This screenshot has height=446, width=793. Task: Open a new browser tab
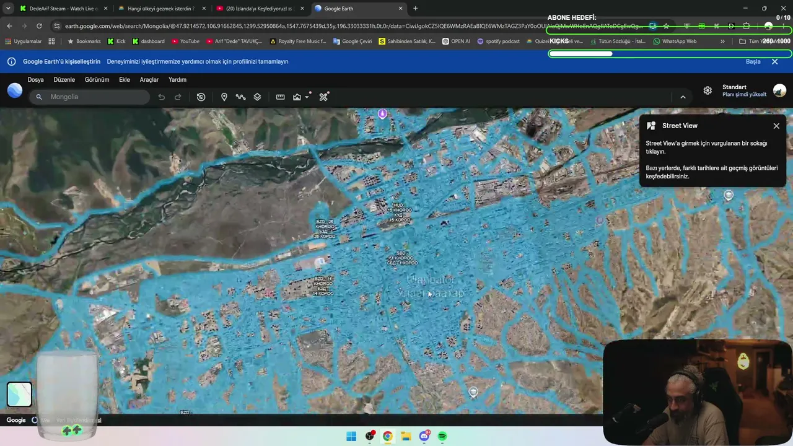415,9
